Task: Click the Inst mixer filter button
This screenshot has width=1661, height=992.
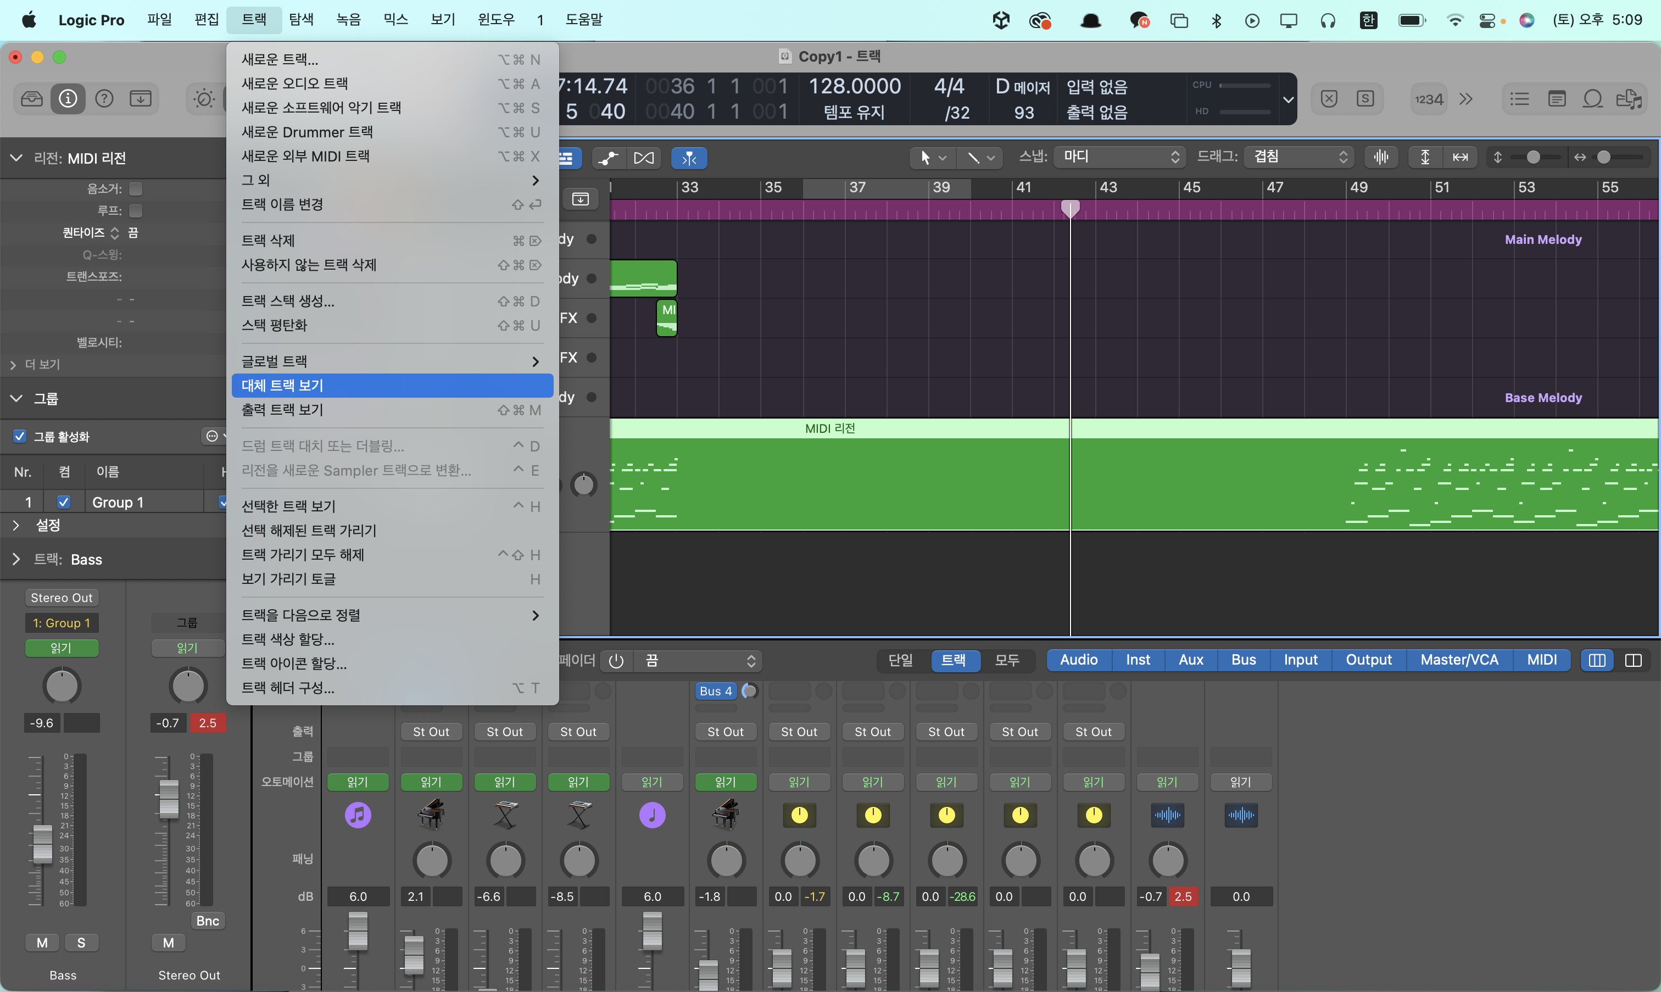Action: 1138,660
